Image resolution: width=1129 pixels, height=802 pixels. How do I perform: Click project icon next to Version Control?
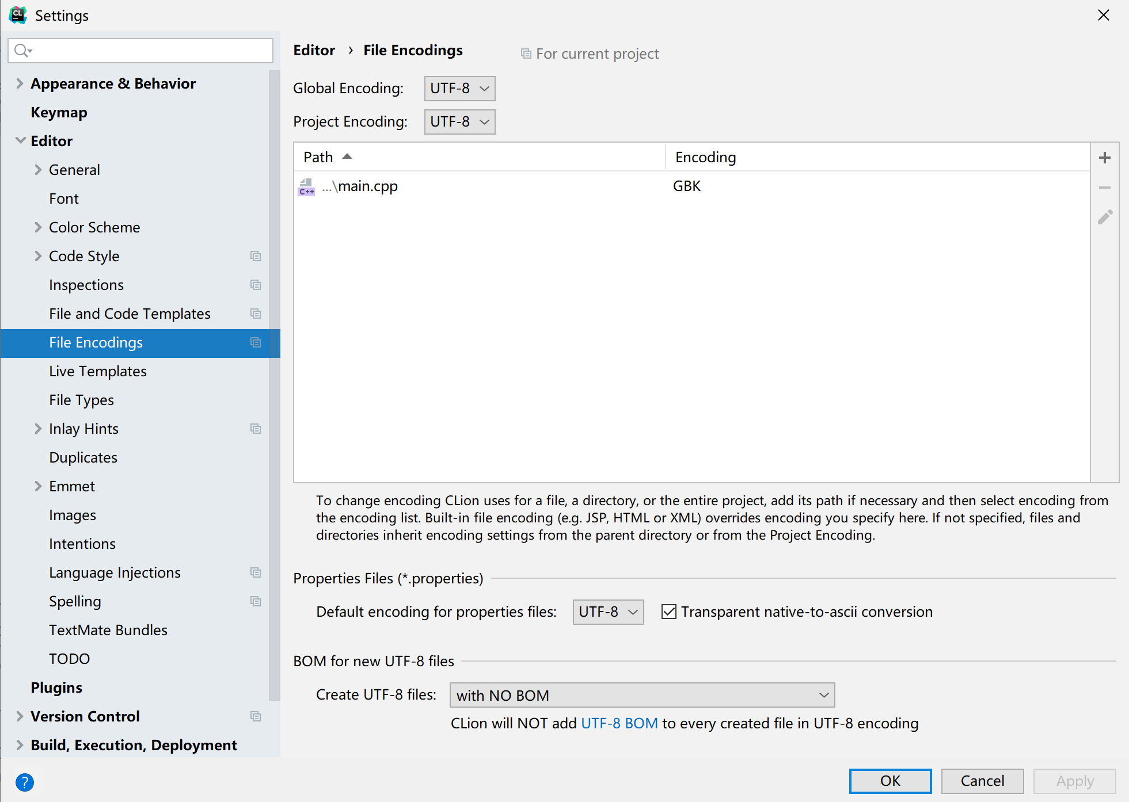pos(256,716)
